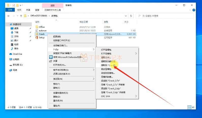Sort by the 修改日期 column header
This screenshot has height=118, width=202.
point(83,22)
